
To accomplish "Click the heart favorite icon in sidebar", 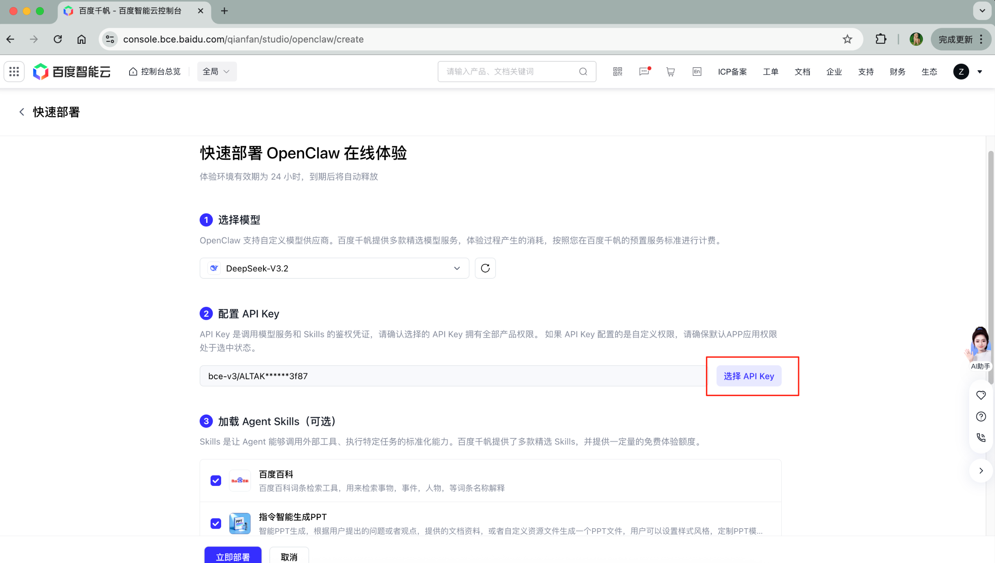I will (x=981, y=395).
